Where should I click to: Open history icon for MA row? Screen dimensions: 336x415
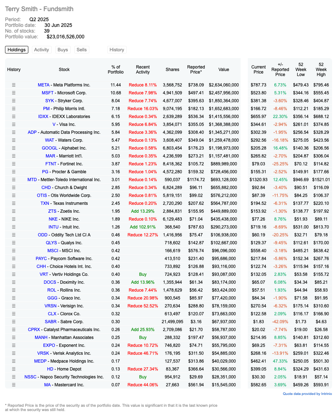pyautogui.click(x=14, y=385)
